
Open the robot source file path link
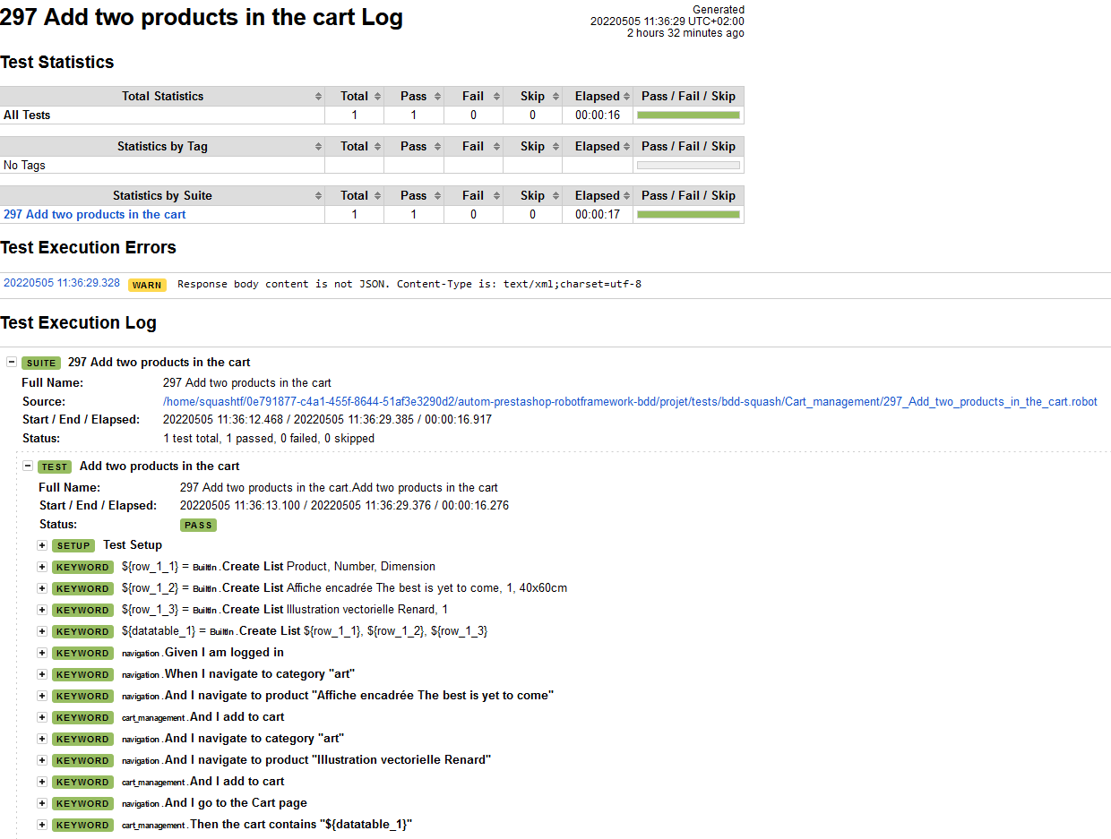tap(630, 402)
